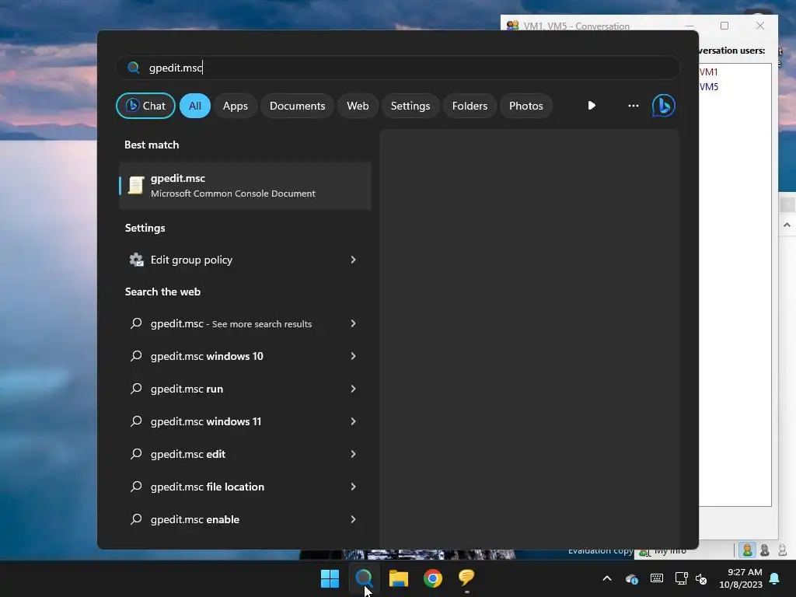
Task: Click the gear icon beside Edit group policy
Action: 136,260
